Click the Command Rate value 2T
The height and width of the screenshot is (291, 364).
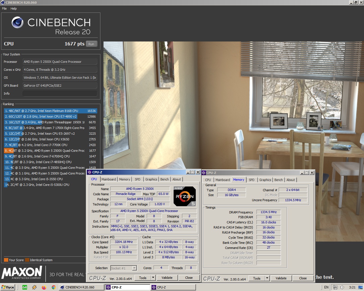click(268, 248)
